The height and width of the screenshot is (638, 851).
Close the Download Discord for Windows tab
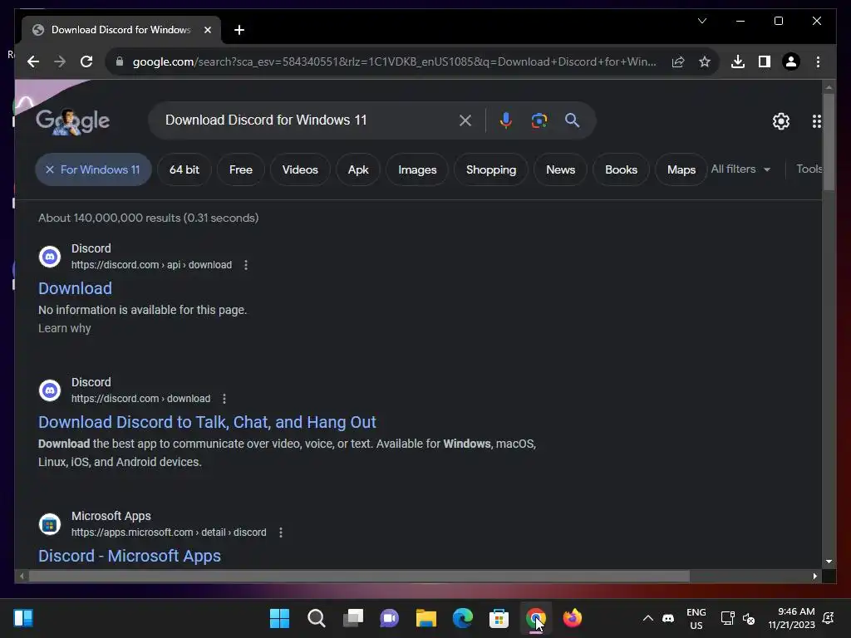pos(207,30)
